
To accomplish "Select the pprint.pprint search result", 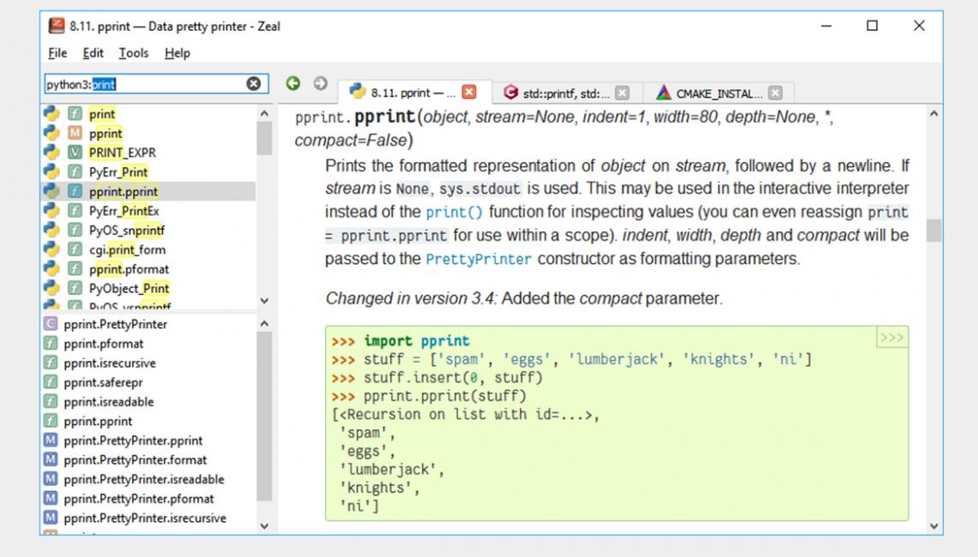I will click(x=148, y=191).
